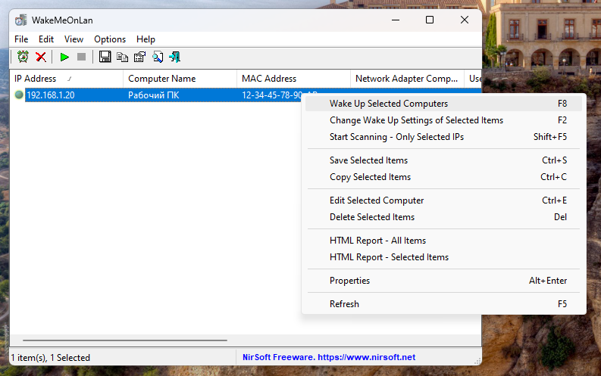Viewport: 601px width, 376px height.
Task: Open the Help menu
Action: 146,39
